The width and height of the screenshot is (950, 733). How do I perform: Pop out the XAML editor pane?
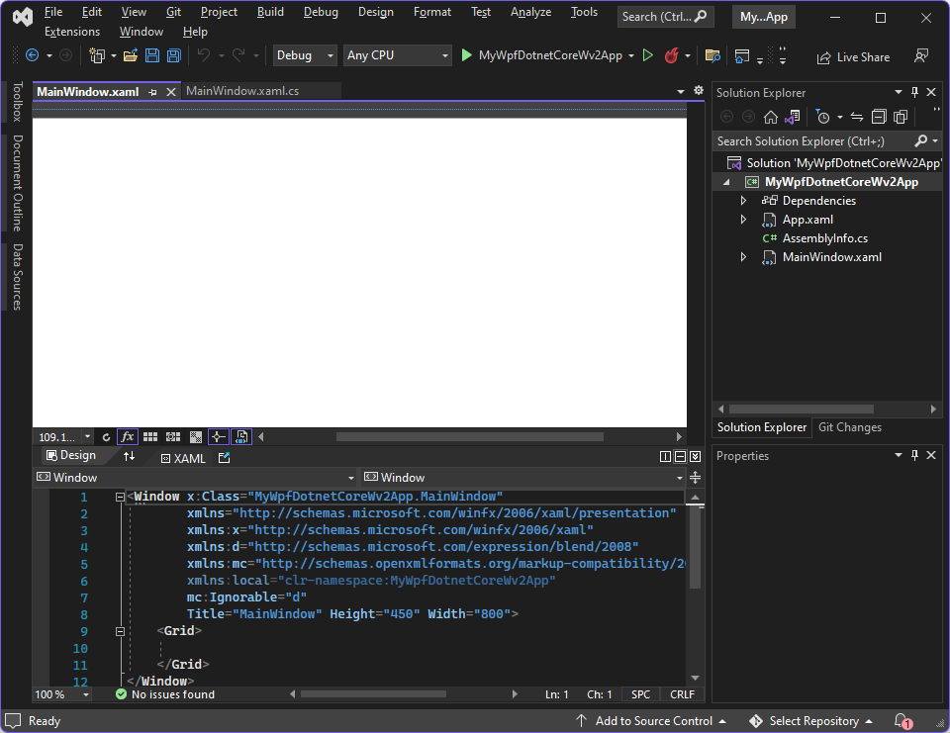[225, 457]
